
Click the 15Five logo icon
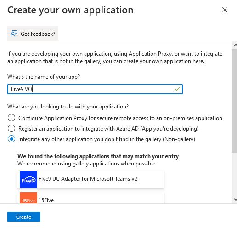(28, 198)
